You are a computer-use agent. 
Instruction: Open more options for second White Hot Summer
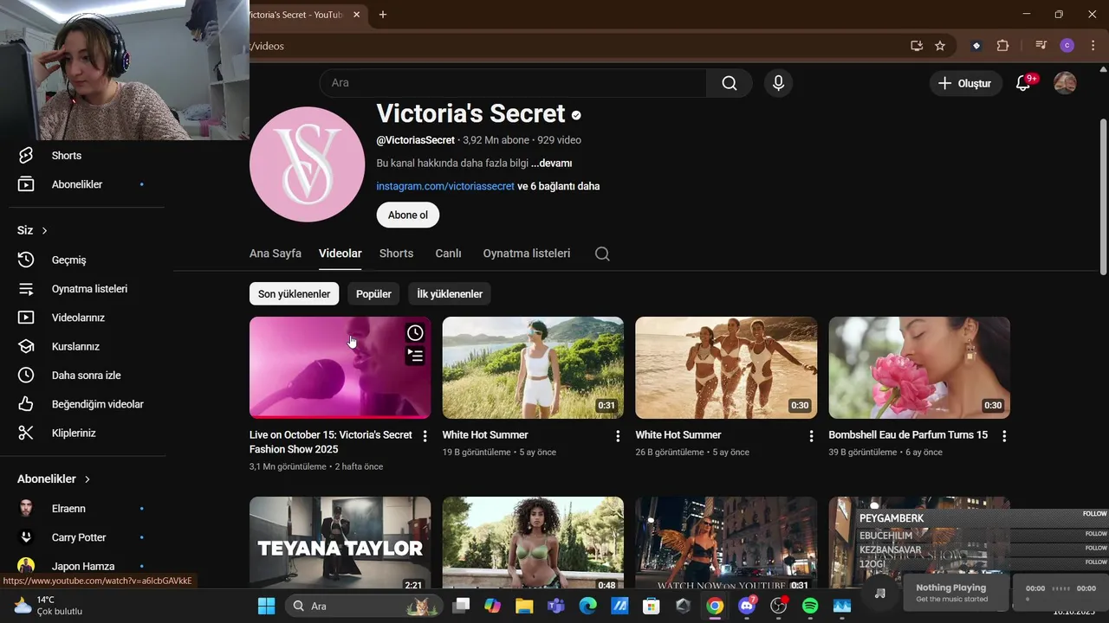(x=811, y=436)
